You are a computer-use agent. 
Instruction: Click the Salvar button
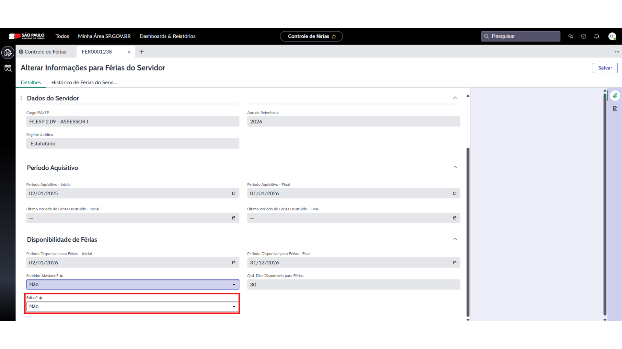point(605,68)
